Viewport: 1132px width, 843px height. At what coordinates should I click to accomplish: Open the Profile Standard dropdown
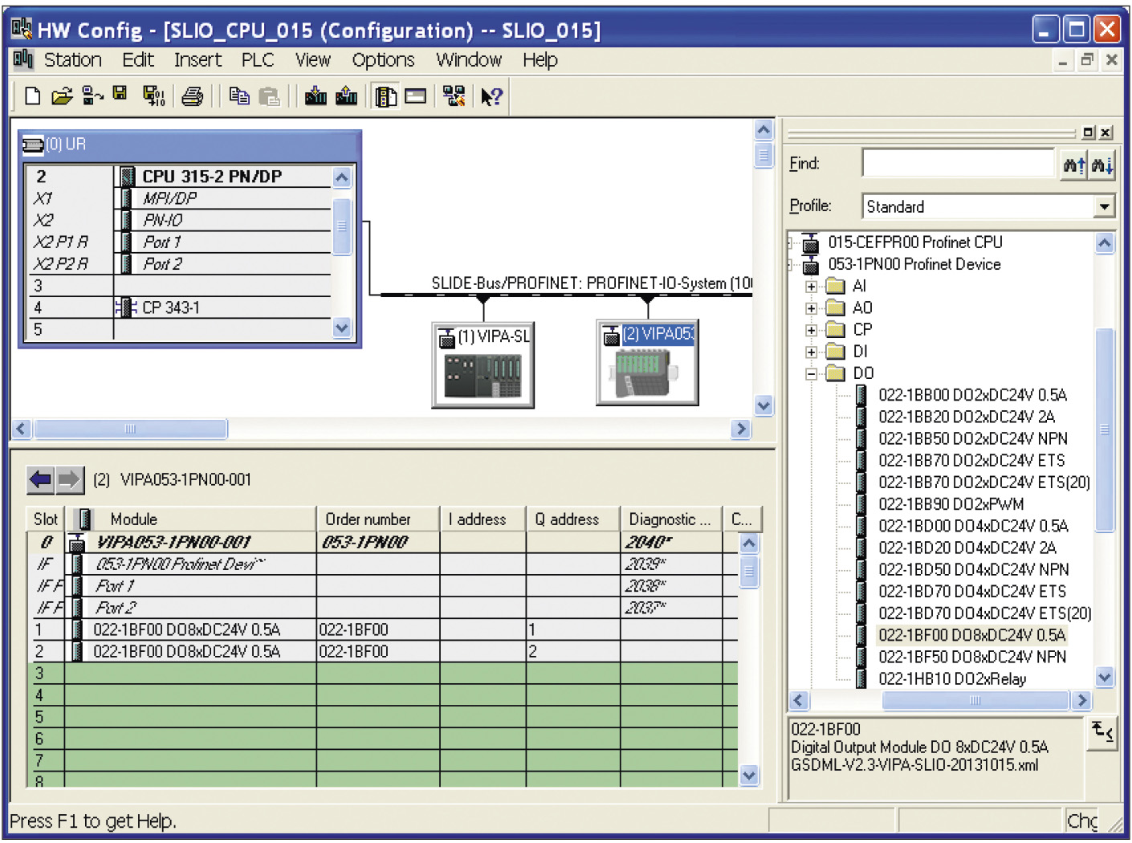1105,206
